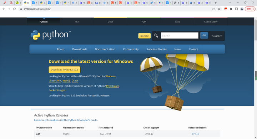
Task: Open the Socialize menu
Action: coord(217,36)
